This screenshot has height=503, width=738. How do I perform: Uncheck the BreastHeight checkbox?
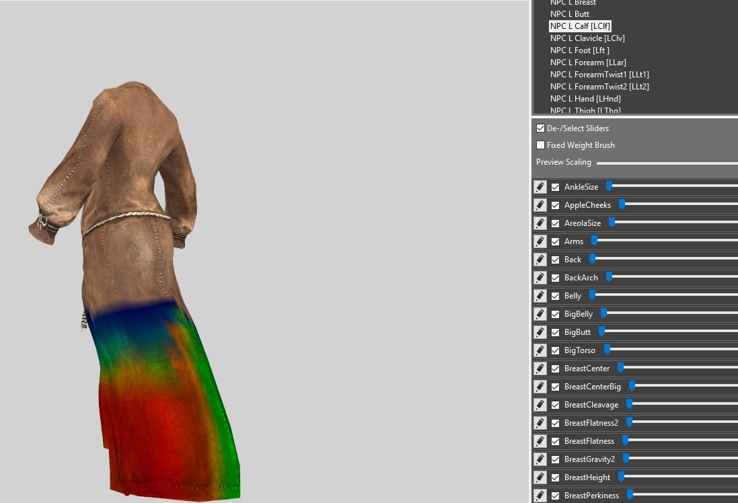556,477
